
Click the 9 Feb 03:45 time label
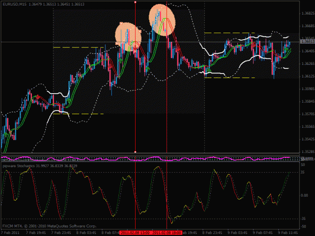(237, 233)
